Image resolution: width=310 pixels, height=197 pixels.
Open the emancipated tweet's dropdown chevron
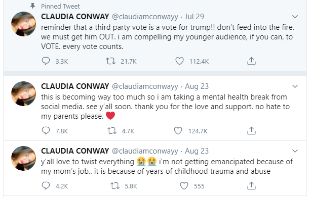(295, 151)
